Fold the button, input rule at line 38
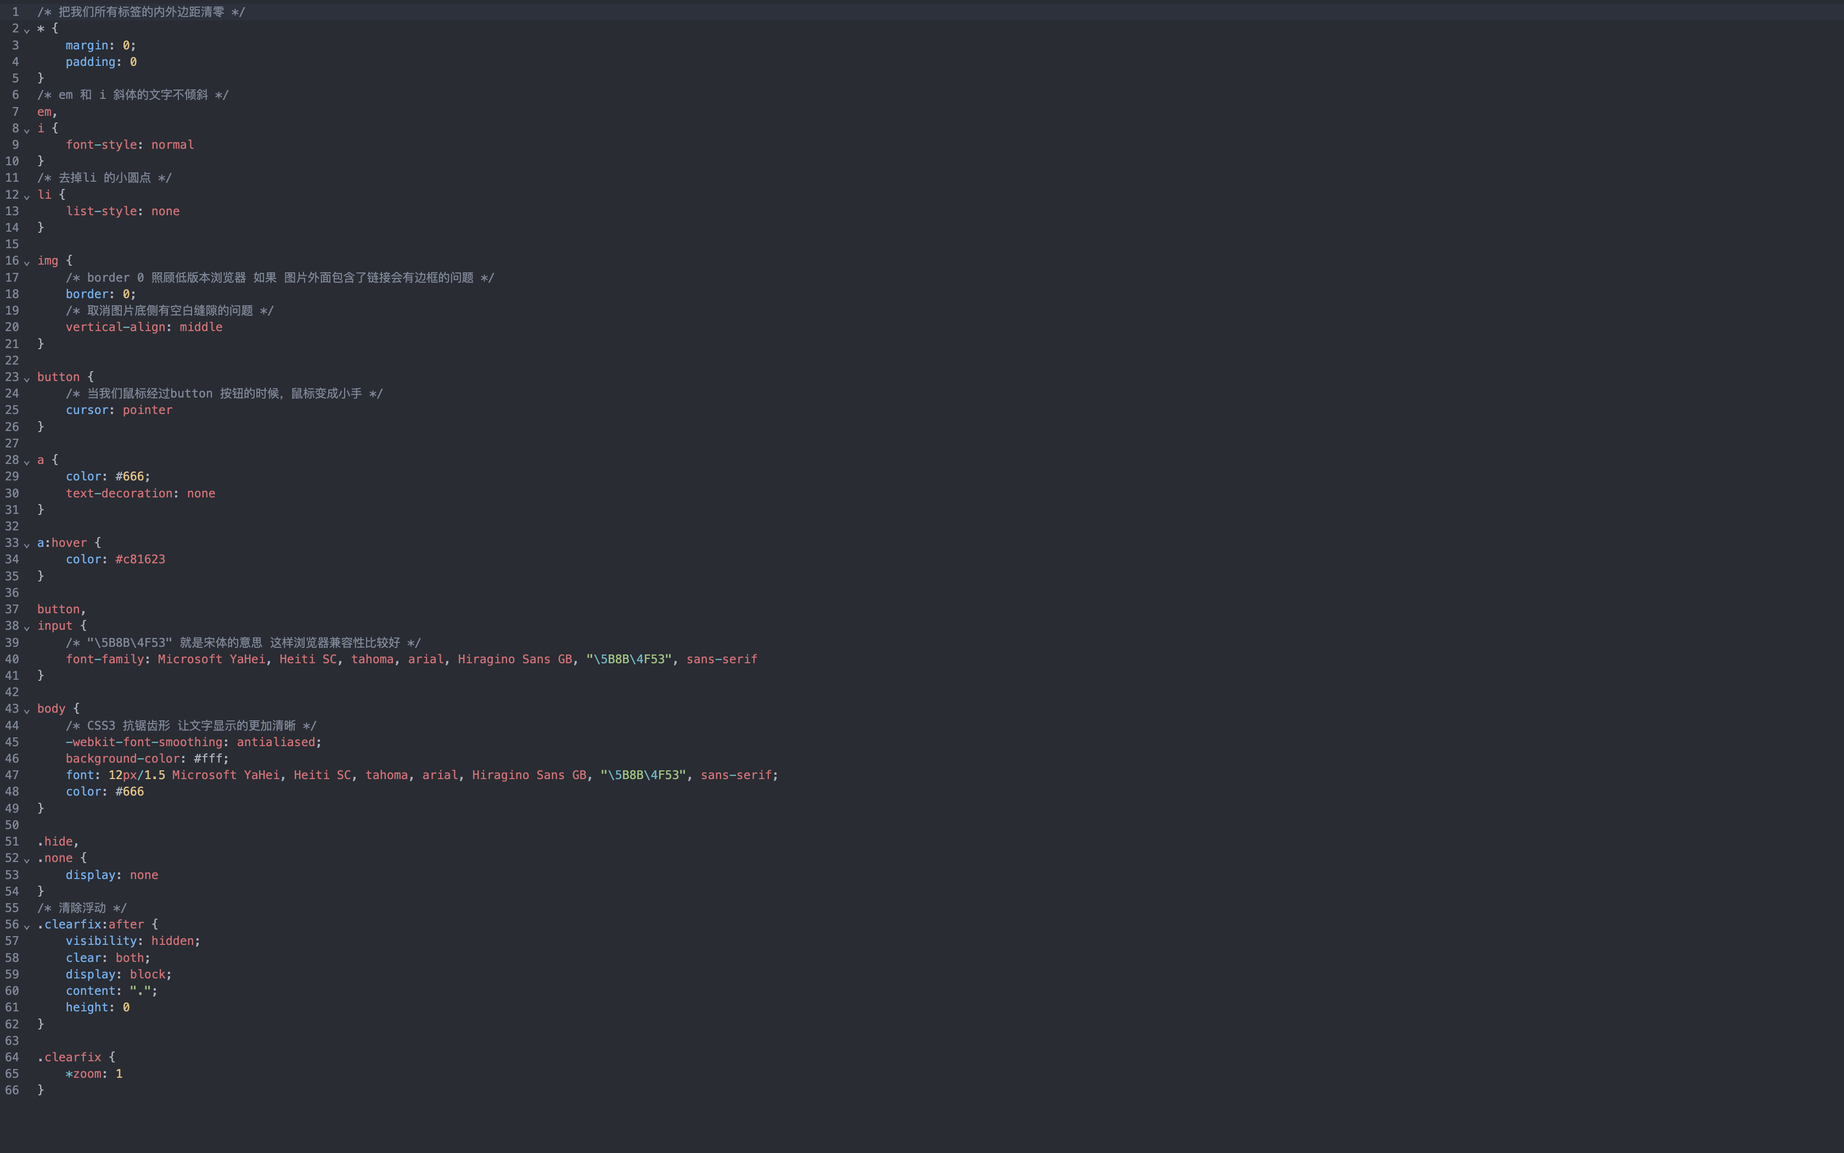 (x=27, y=628)
